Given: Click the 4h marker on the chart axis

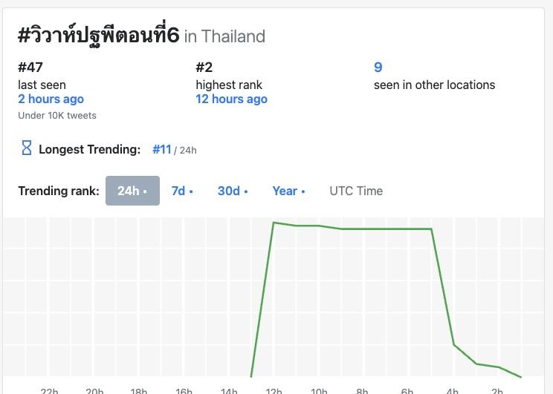Looking at the screenshot, I should [x=452, y=390].
